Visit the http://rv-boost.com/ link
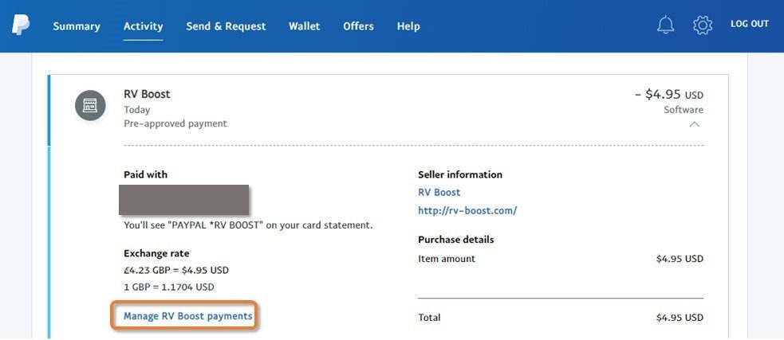 click(467, 211)
